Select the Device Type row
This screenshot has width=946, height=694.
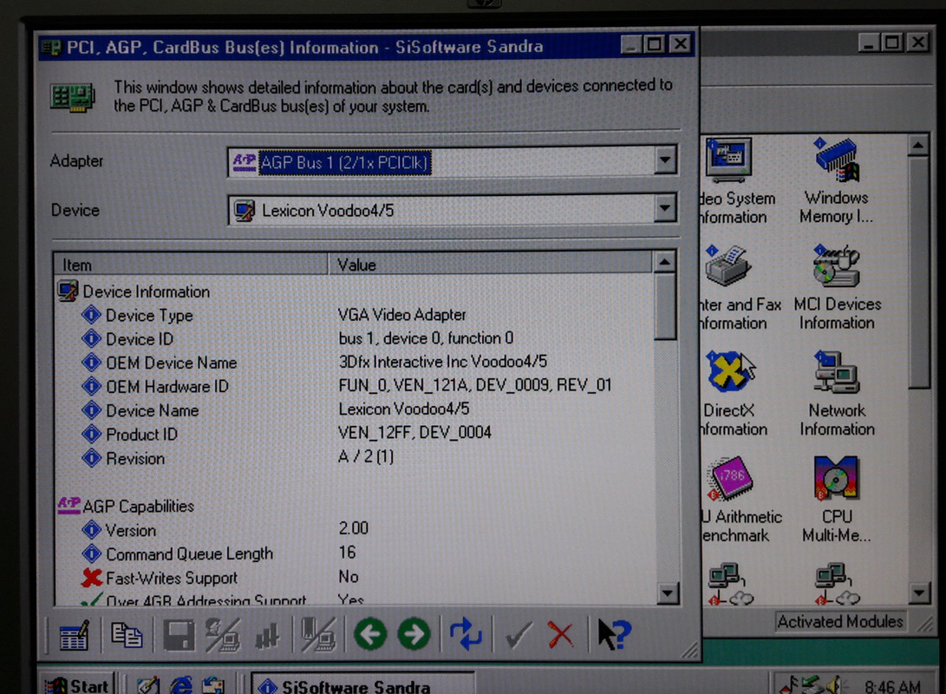pos(354,315)
